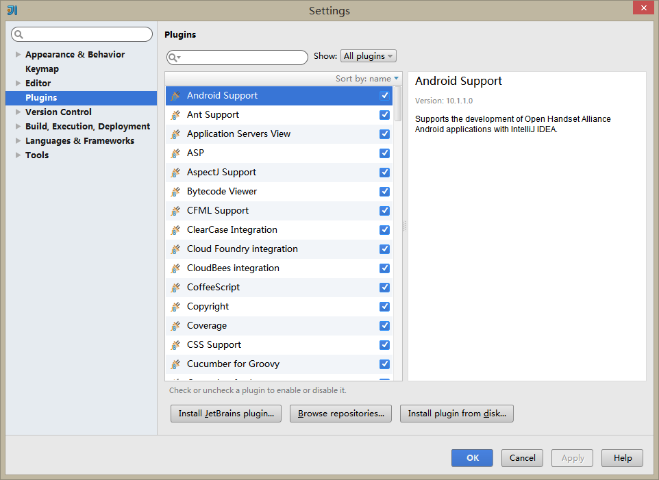The image size is (659, 480).
Task: Click Browse repositories button
Action: (341, 414)
